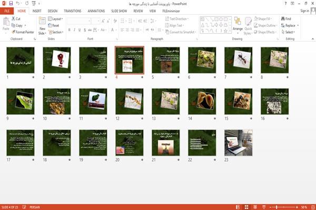316x210 pixels.
Task: Switch to the SLIDE SHOW tab
Action: pos(119,11)
